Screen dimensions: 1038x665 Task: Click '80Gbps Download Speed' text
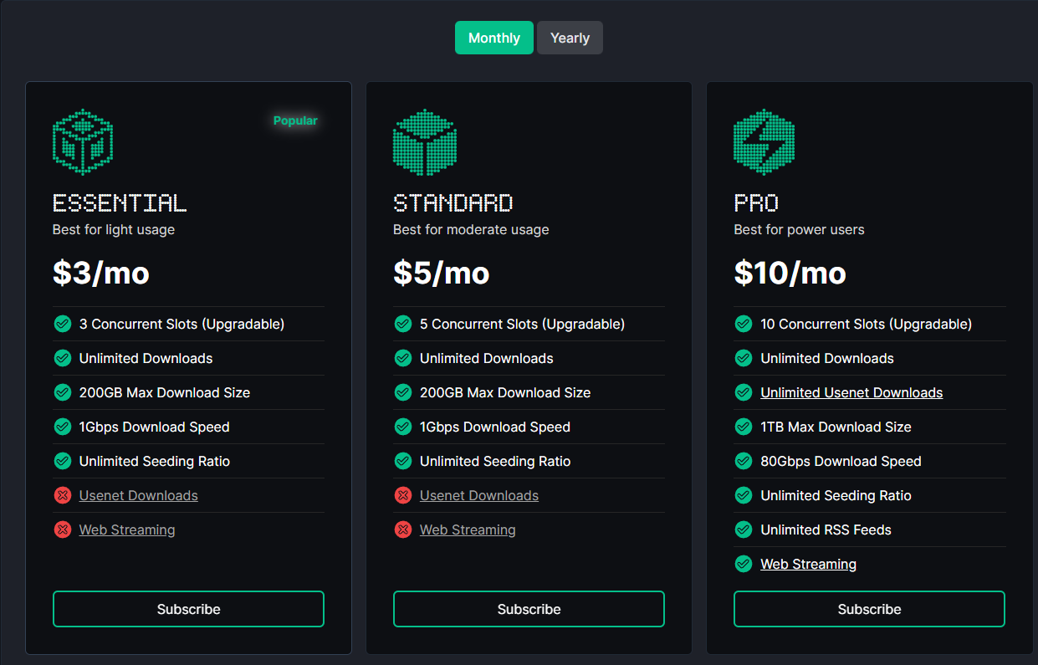(x=841, y=461)
